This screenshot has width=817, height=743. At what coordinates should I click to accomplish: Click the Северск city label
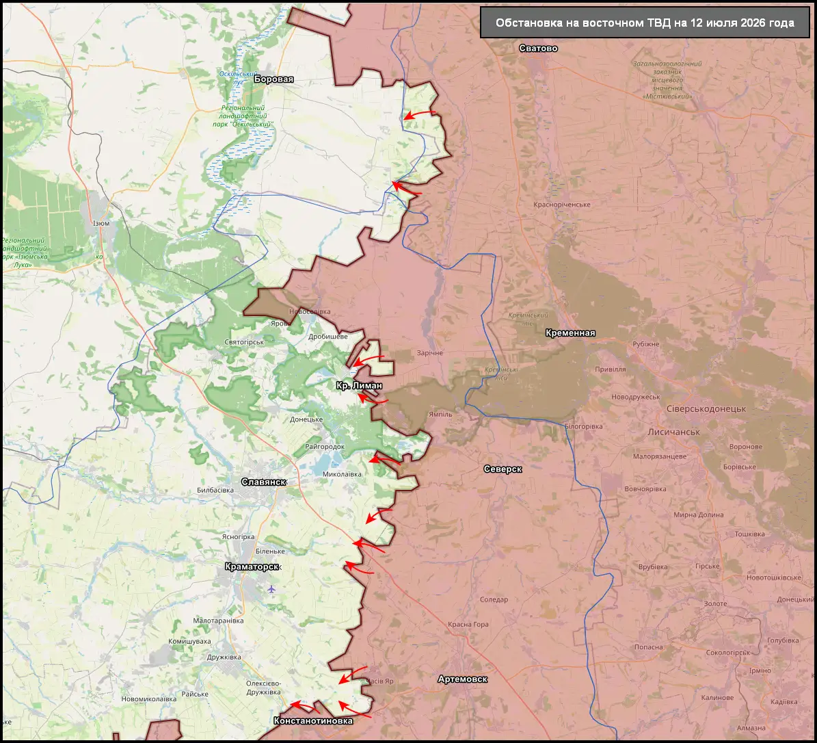503,469
